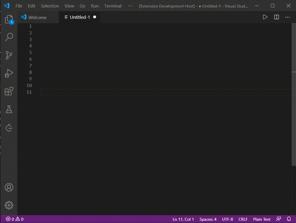This screenshot has height=223, width=296.
Task: Open the Explorer view in activity bar
Action: [x=9, y=19]
